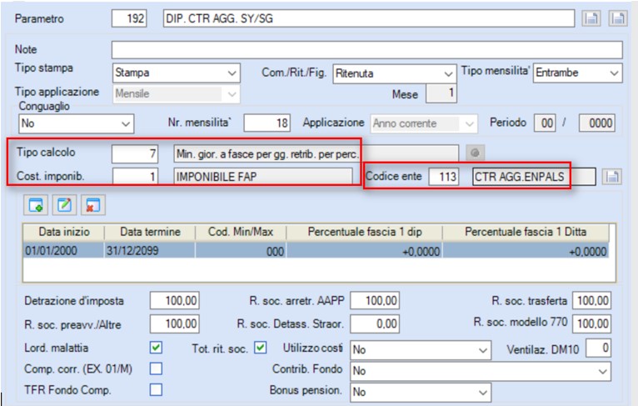Click the round button beside Tipo calcolo description

475,153
